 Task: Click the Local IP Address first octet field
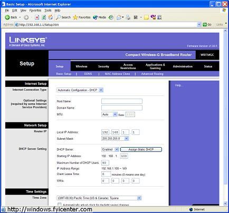[x=105, y=132]
